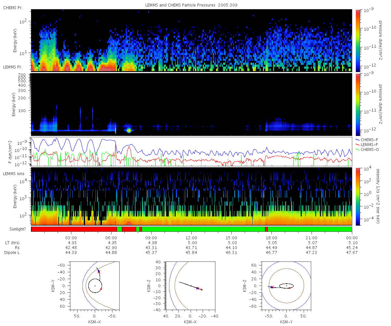Click the long green Sunlight segment after 18:00
This screenshot has height=326, width=391.
click(310, 229)
